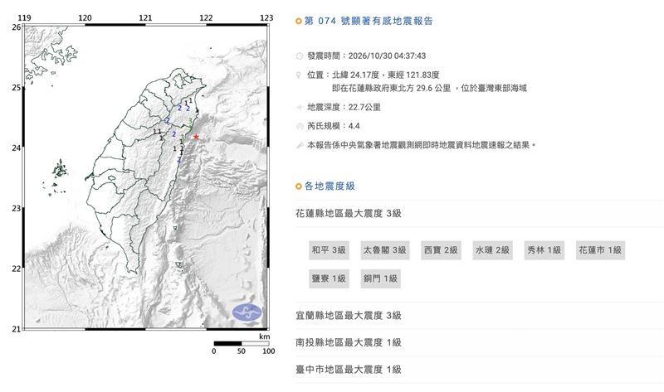664x392 pixels.
Task: Click the 鹽寮 1級 tag
Action: coord(329,278)
